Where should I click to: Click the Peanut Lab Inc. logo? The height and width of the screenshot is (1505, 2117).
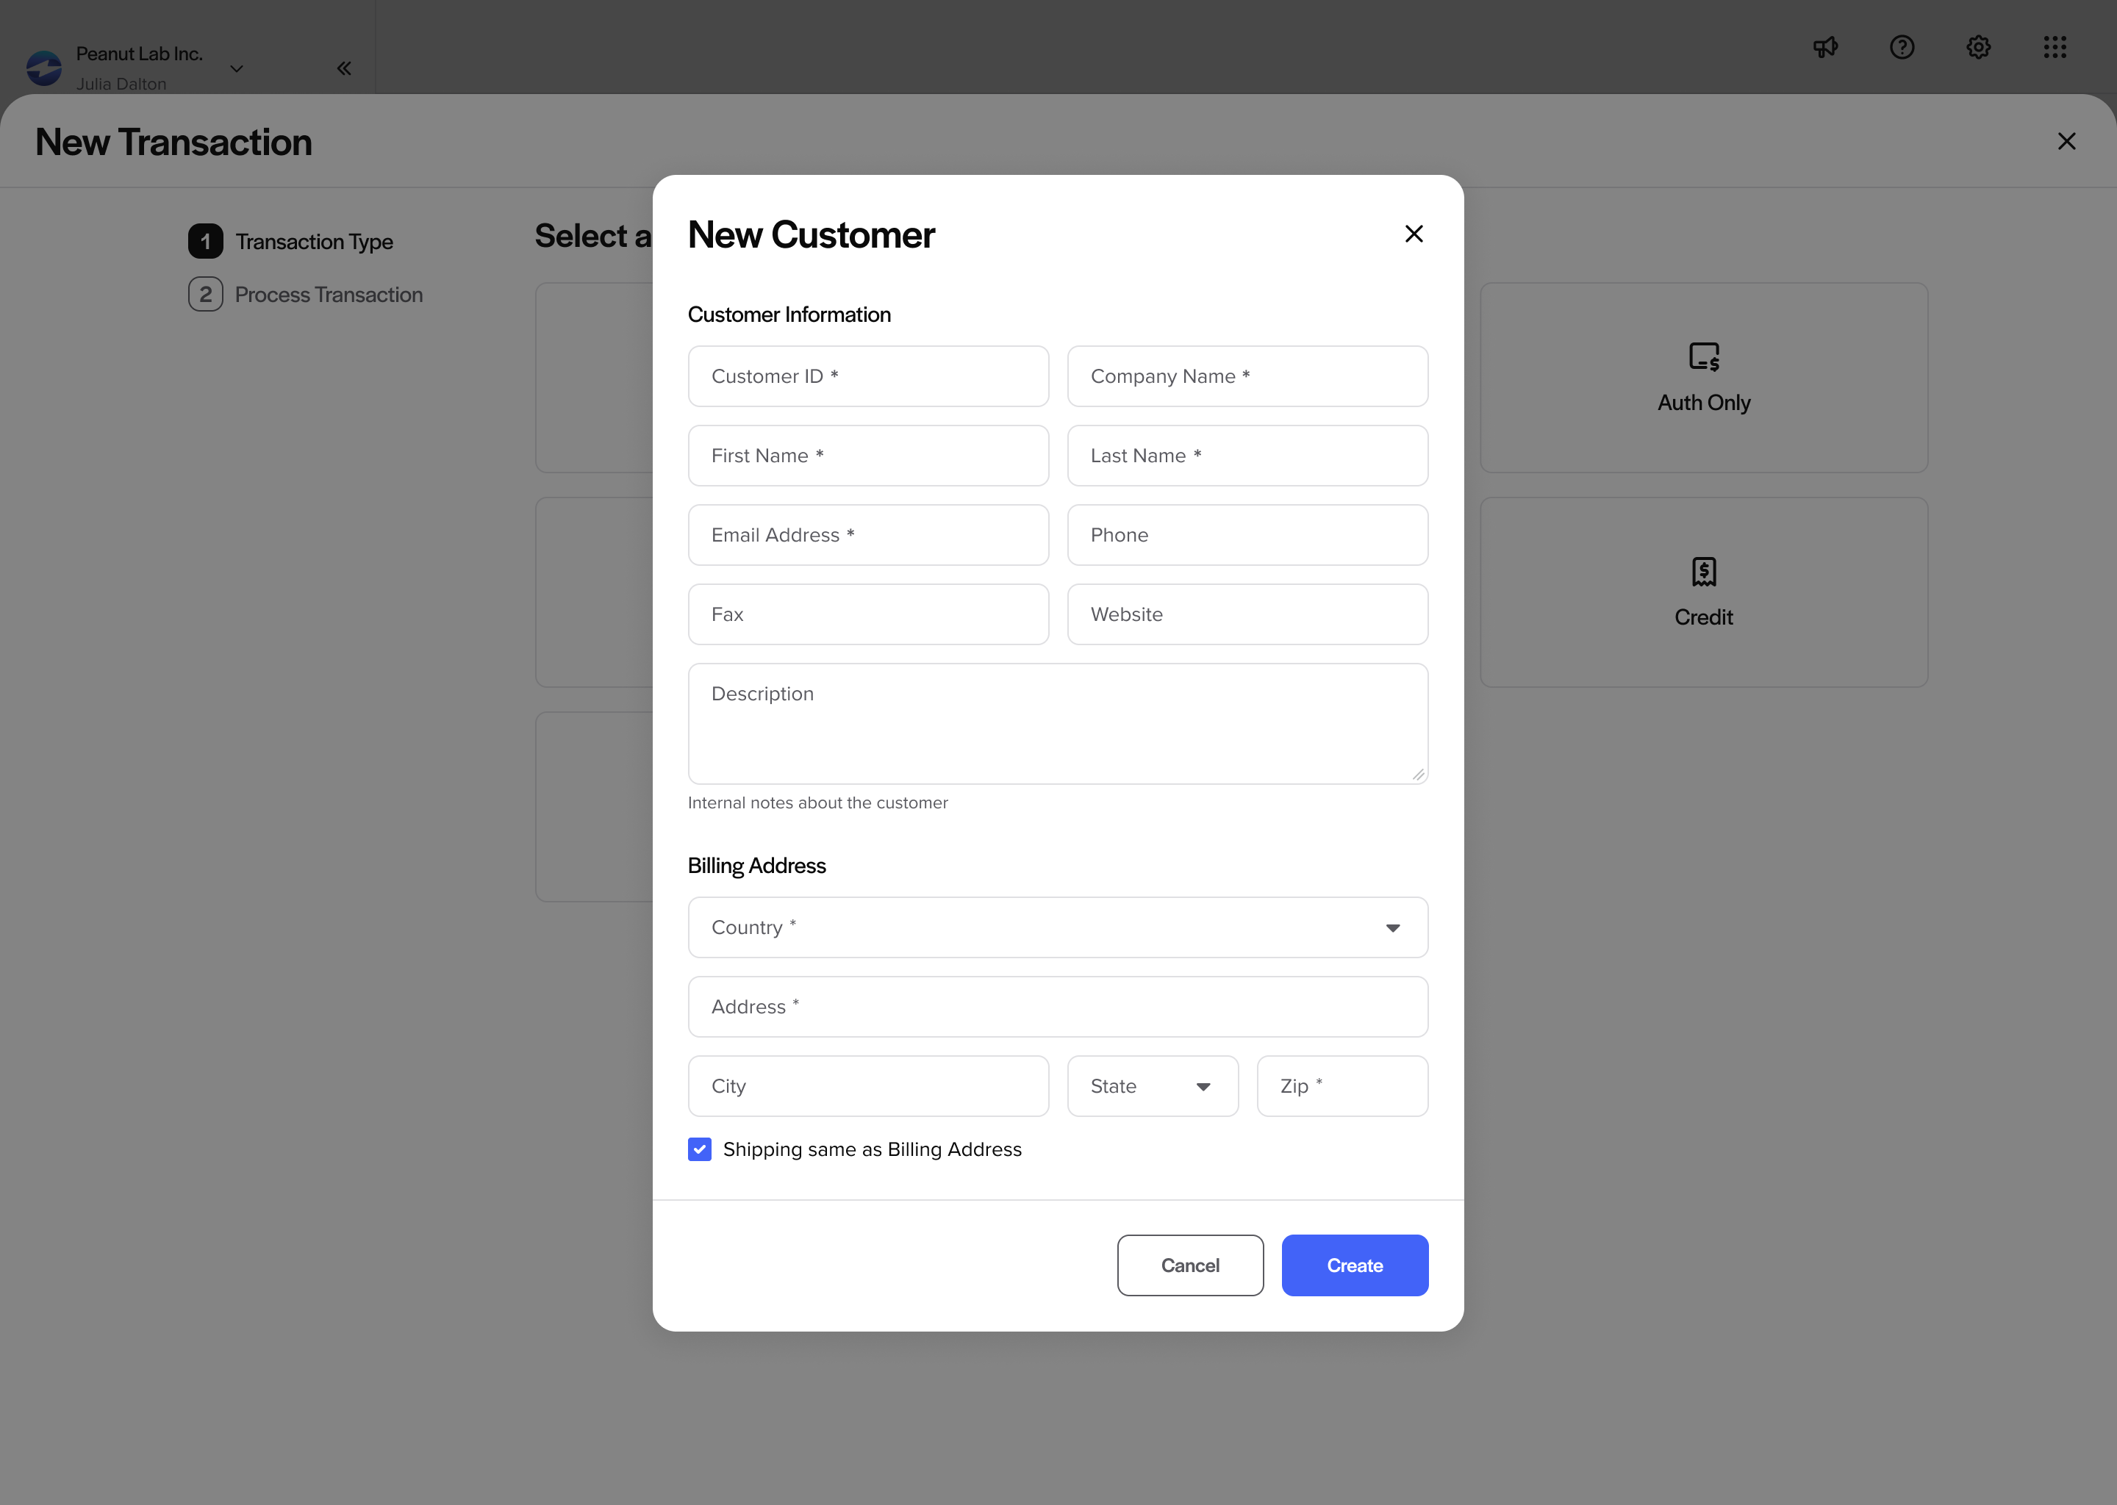[x=43, y=68]
